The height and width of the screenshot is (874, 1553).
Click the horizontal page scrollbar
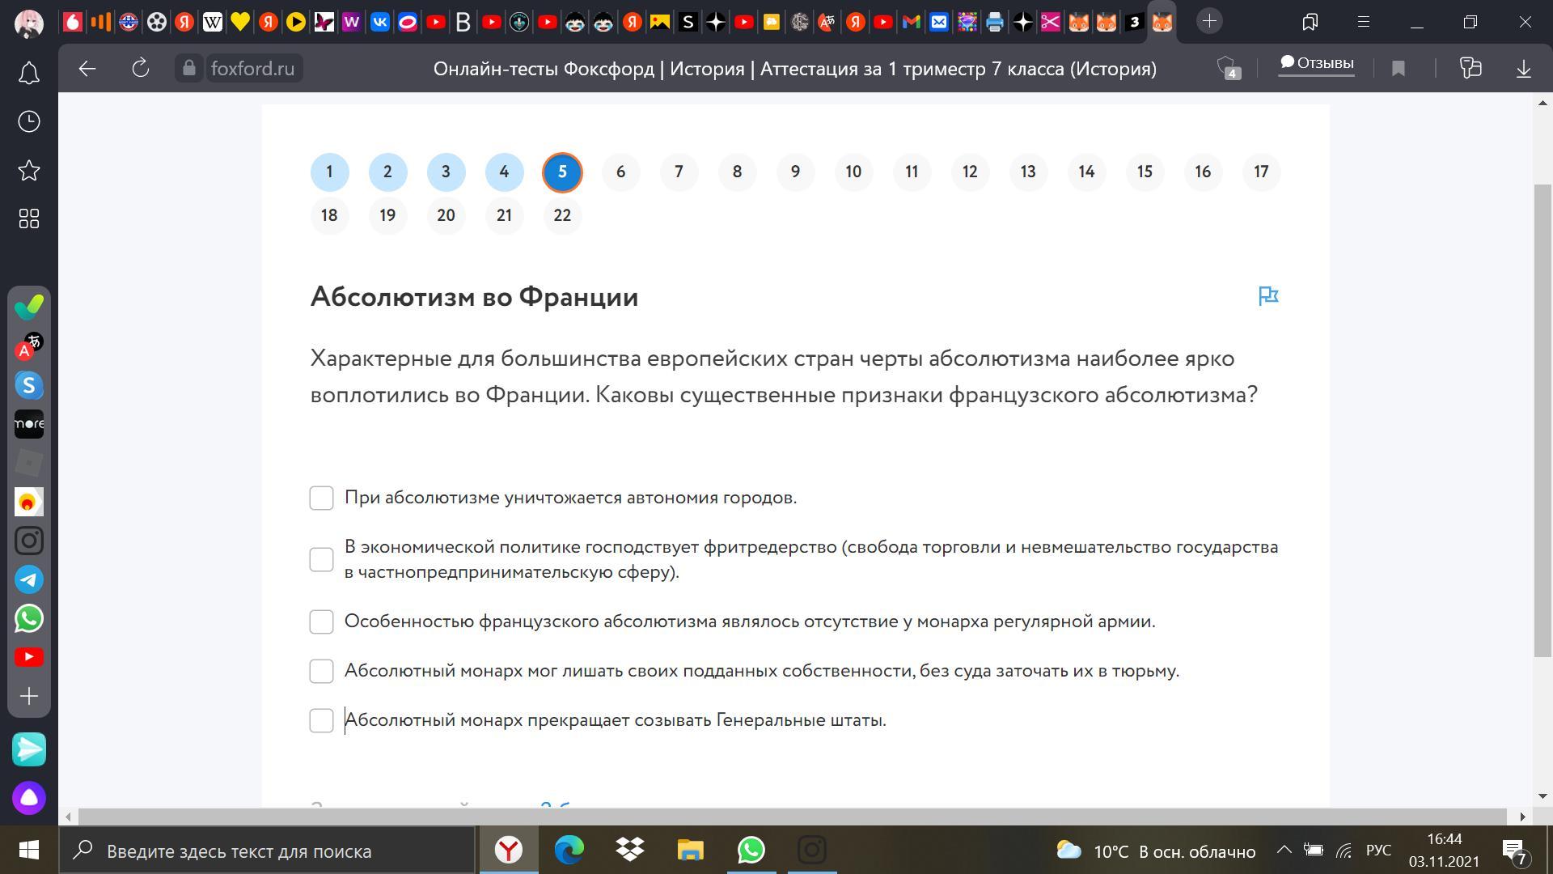pos(793,816)
